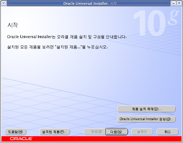Click the disabled 뒤로(B) back button
The width and height of the screenshot is (183, 143).
coord(95,132)
